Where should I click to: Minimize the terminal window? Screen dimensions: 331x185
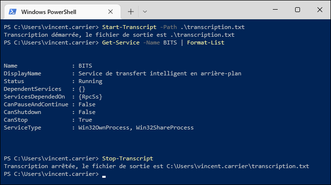(275, 10)
